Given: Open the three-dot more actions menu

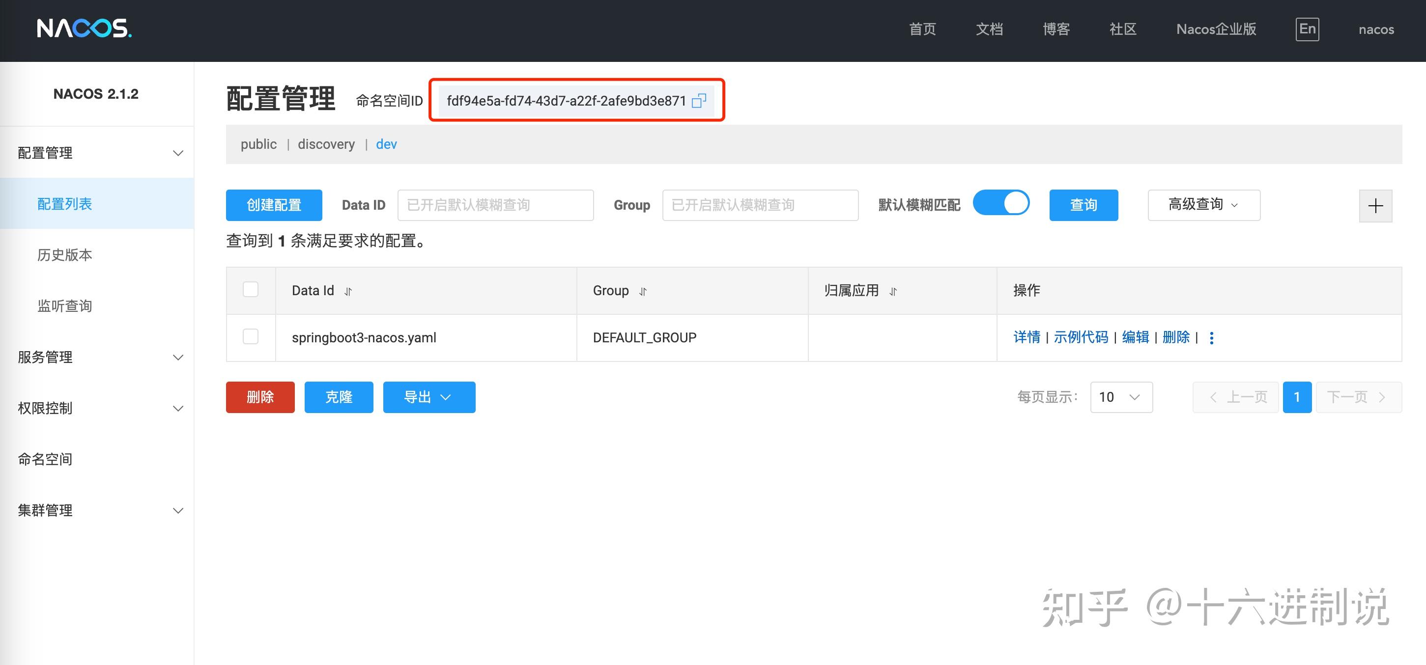Looking at the screenshot, I should click(1212, 338).
